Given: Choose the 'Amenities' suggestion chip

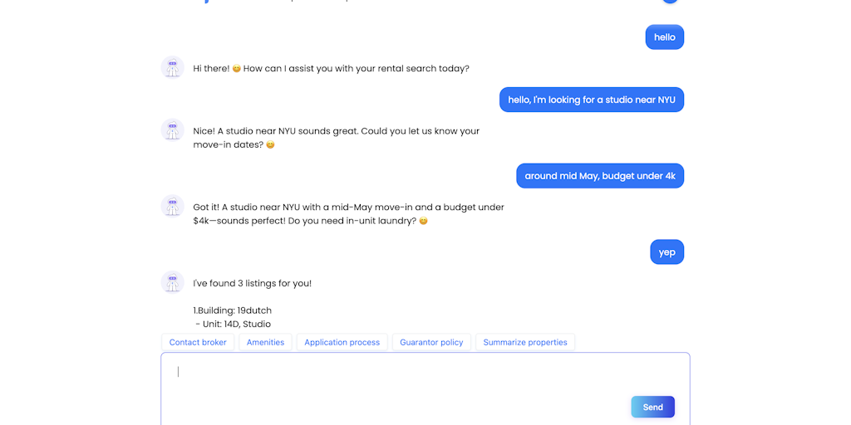Looking at the screenshot, I should [x=265, y=342].
